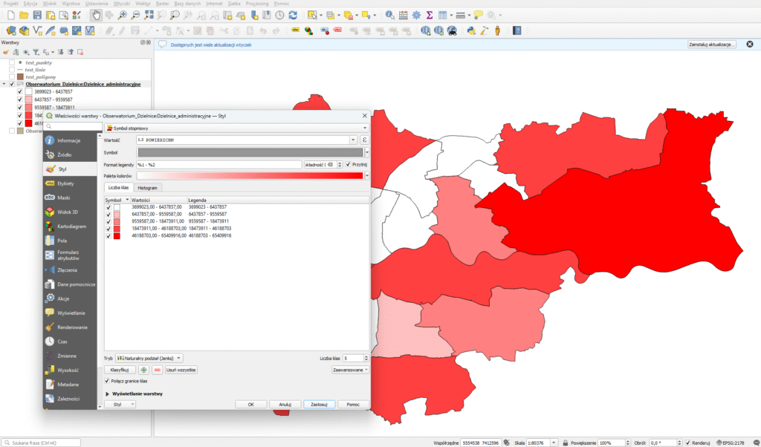Click the Save Project floppy disk icon
Viewport: 761px width, 447px height.
38,15
